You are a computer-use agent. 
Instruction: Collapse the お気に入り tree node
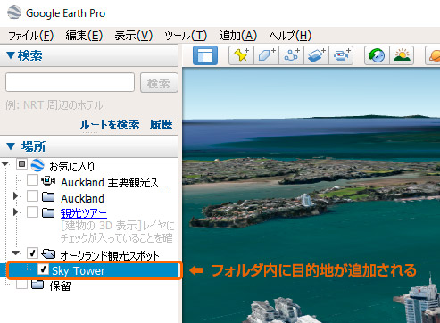pyautogui.click(x=5, y=164)
